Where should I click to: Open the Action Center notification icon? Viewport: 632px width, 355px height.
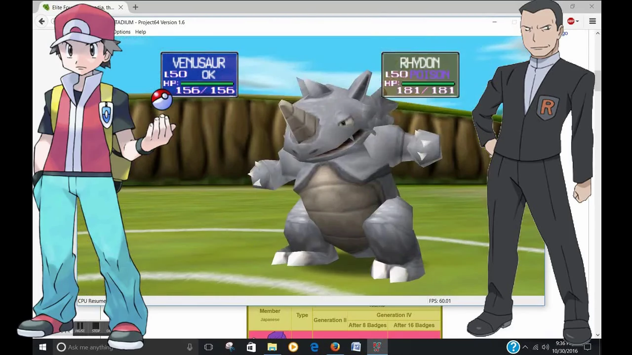588,347
